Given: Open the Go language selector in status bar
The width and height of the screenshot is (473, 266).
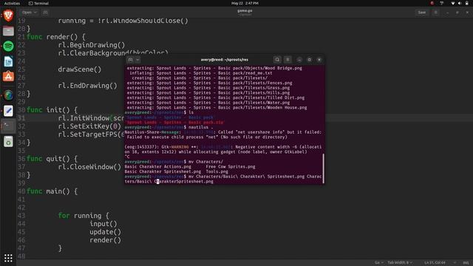Looking at the screenshot, I should 379,263.
